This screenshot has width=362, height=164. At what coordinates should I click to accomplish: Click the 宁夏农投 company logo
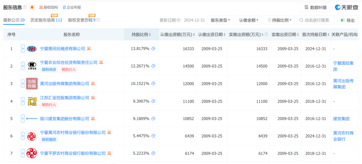coord(32,66)
